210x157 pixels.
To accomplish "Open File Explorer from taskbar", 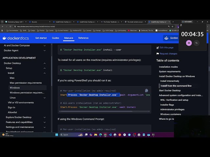I will click(x=95, y=135).
